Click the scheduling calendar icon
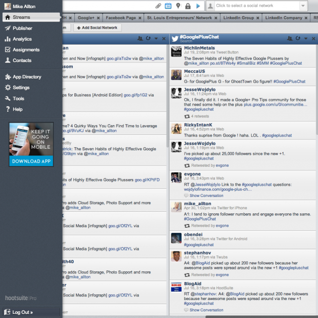This screenshot has width=318, height=318. pos(168,6)
